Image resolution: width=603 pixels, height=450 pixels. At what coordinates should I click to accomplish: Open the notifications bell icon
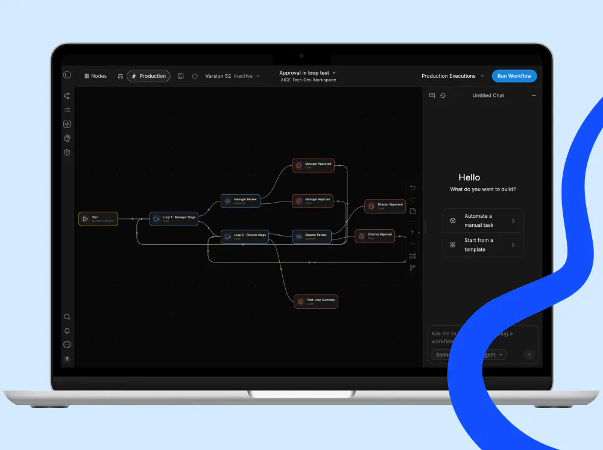click(67, 331)
